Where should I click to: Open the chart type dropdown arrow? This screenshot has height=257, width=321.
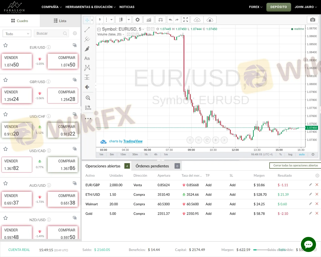pos(129,20)
